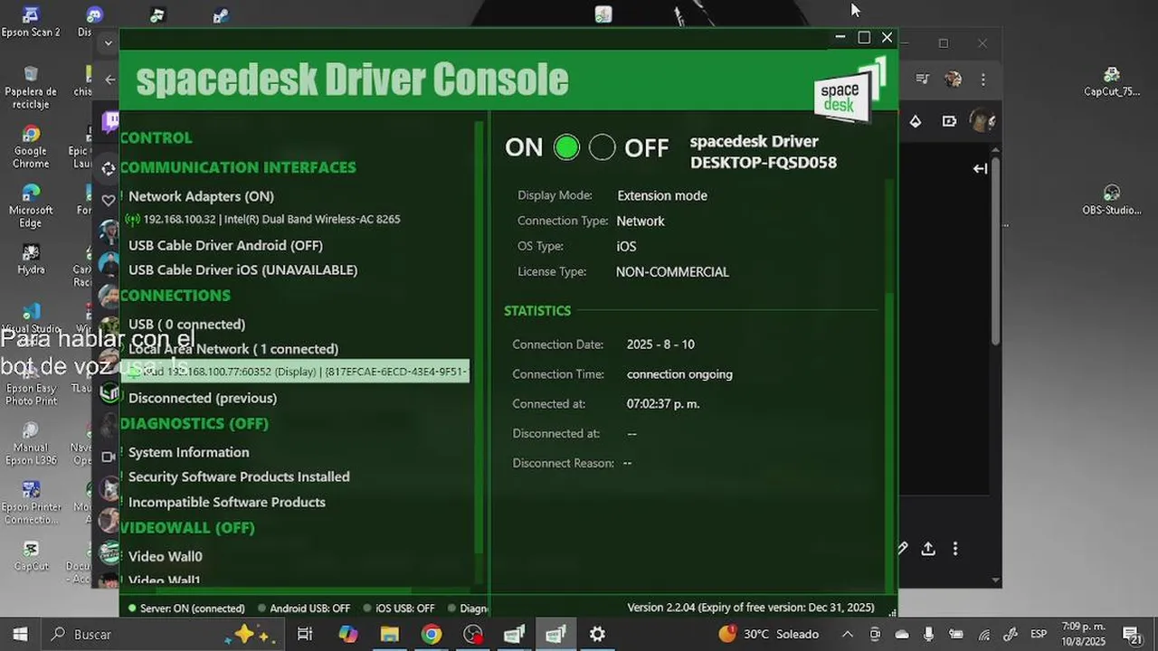Click Server: ON (connected) status indicator
The width and height of the screenshot is (1158, 651).
click(x=186, y=609)
